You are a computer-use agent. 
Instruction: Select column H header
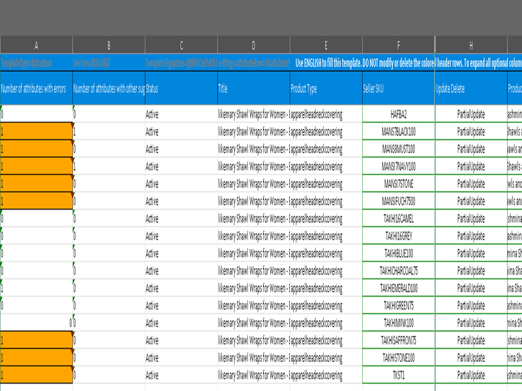(471, 45)
